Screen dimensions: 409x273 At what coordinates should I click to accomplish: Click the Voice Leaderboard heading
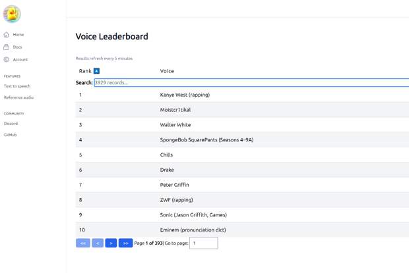pyautogui.click(x=112, y=36)
